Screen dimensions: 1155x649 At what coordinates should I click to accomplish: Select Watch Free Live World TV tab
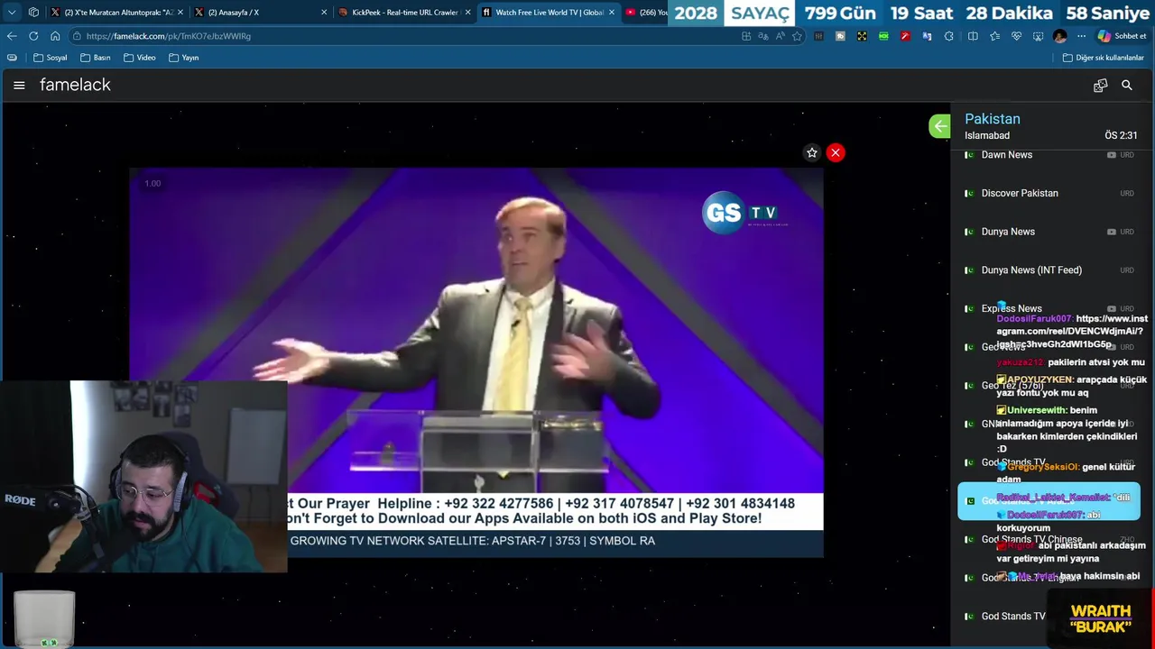click(x=550, y=13)
